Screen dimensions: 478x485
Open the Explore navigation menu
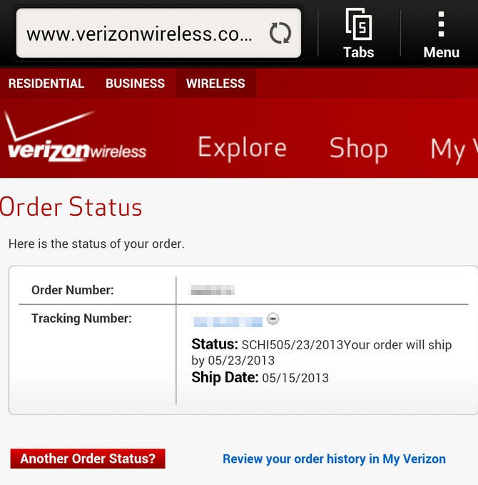pyautogui.click(x=243, y=148)
